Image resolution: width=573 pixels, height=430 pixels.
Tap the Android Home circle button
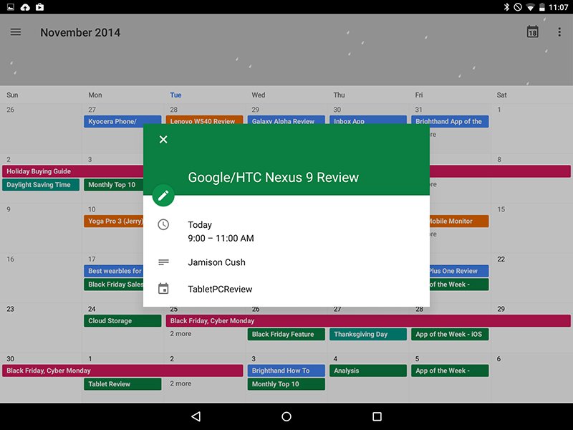(286, 416)
